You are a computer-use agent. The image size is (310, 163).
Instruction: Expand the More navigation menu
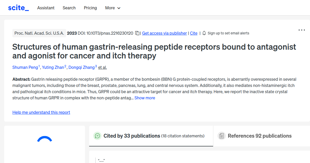[113, 8]
